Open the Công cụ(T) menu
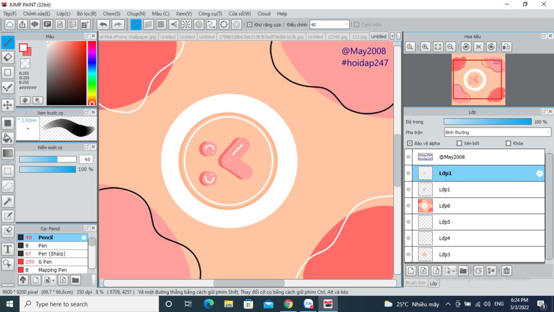 tap(210, 14)
